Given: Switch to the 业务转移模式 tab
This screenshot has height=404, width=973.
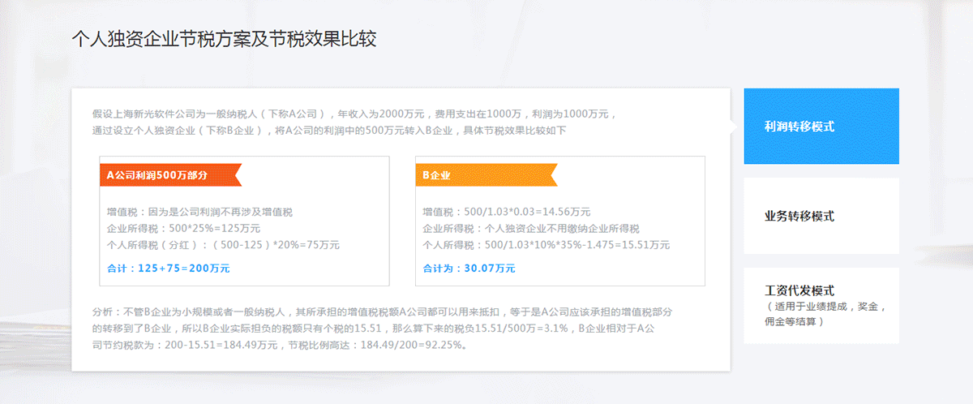Looking at the screenshot, I should click(821, 216).
